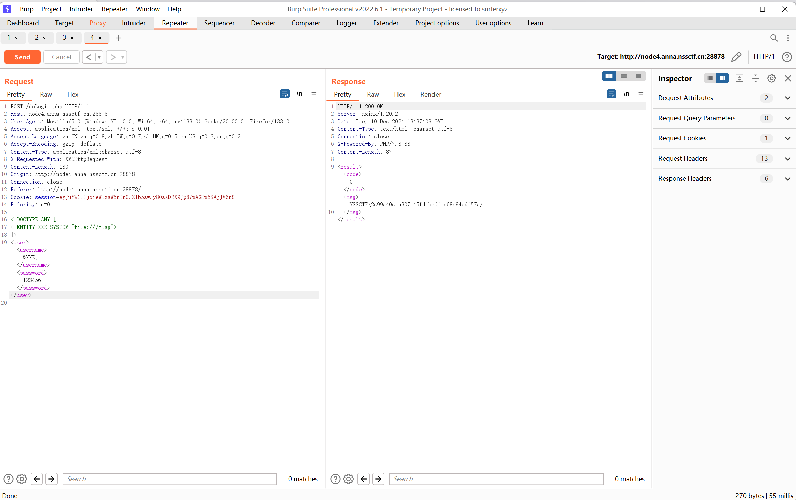Screen dimensions: 796x500
Task: Open the Project menu
Action: coord(51,9)
